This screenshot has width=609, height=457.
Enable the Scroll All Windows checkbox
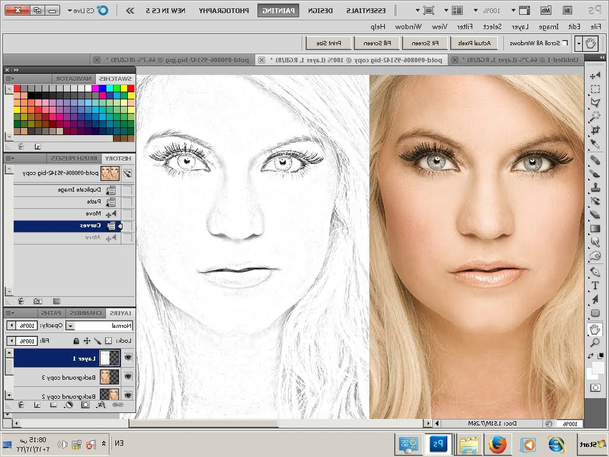[x=564, y=43]
